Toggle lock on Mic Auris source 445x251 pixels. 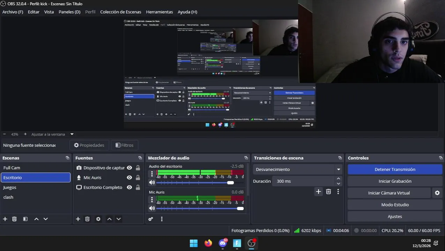138,177
